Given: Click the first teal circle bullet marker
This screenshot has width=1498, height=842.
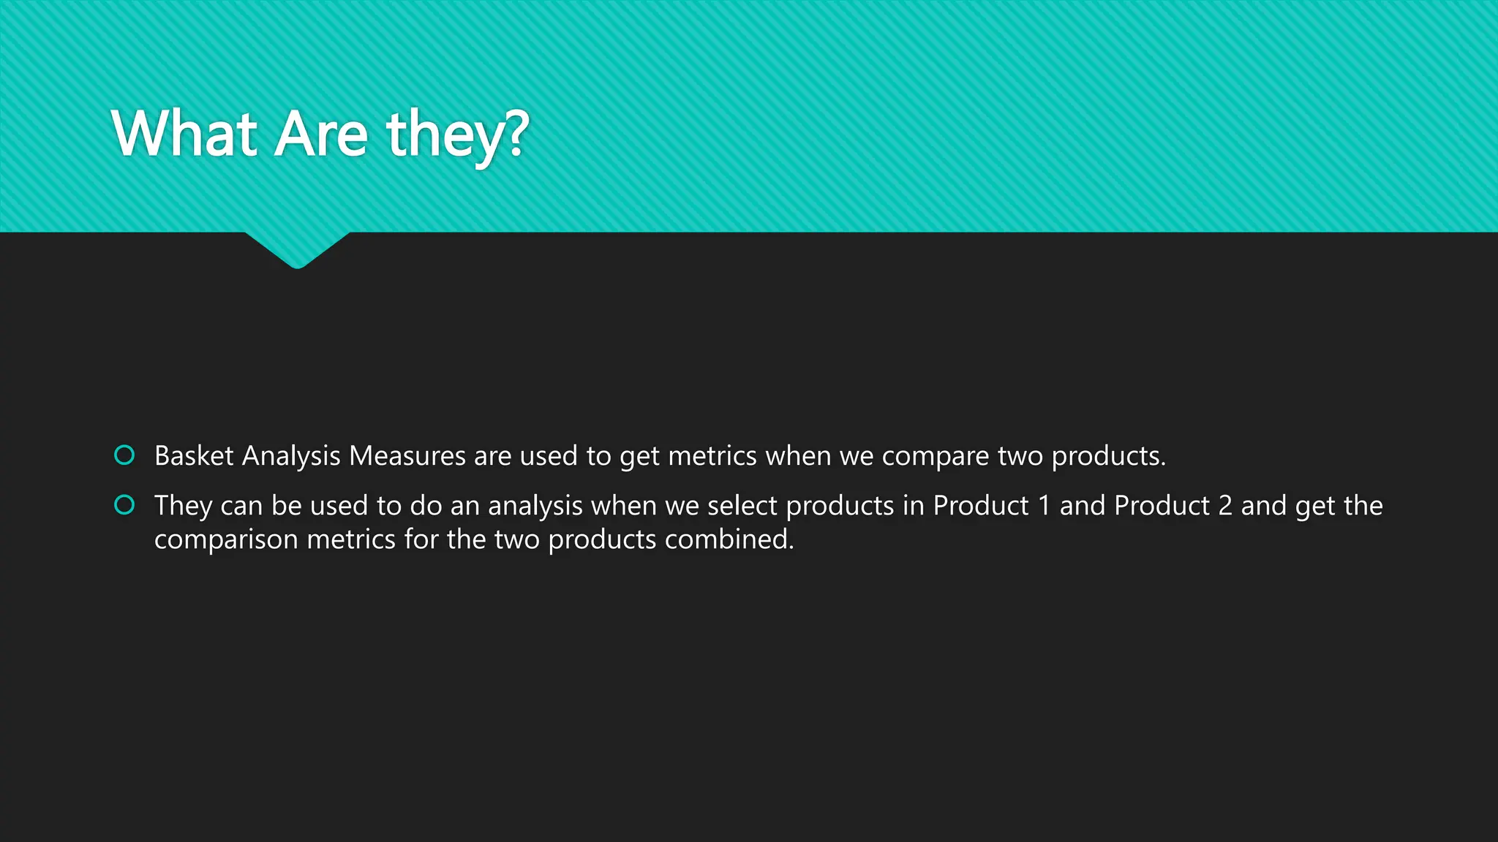Looking at the screenshot, I should 124,455.
